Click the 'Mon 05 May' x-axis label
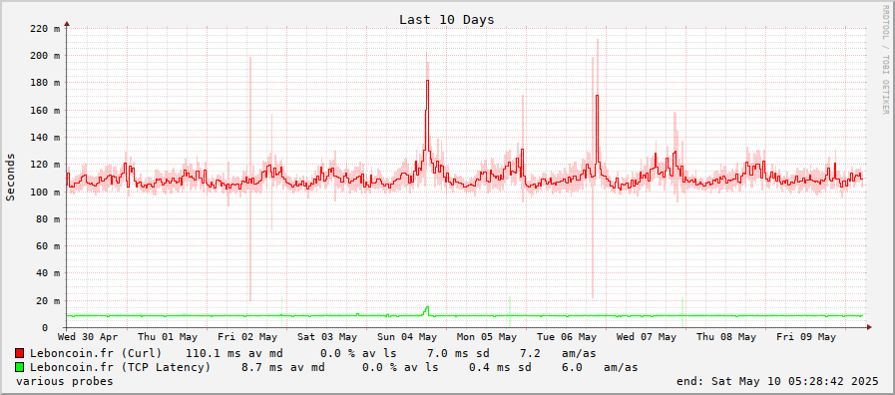 pyautogui.click(x=487, y=337)
